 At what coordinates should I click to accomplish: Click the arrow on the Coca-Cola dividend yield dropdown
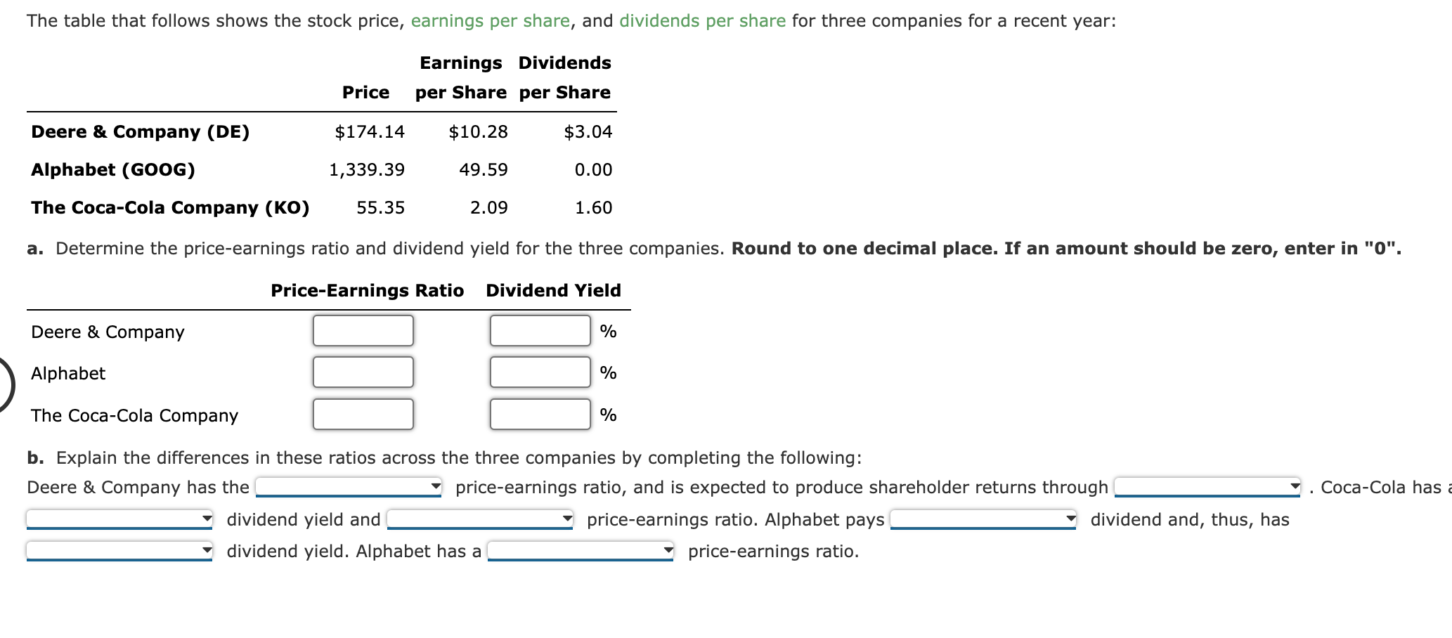[x=207, y=519]
